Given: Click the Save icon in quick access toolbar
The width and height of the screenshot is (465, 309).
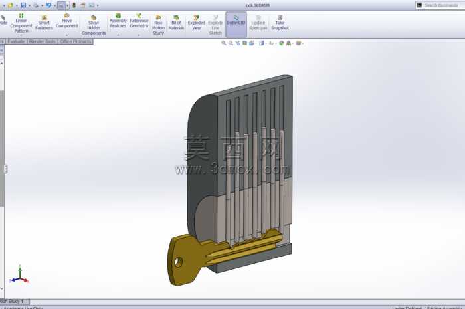Looking at the screenshot, I should pos(23,5).
